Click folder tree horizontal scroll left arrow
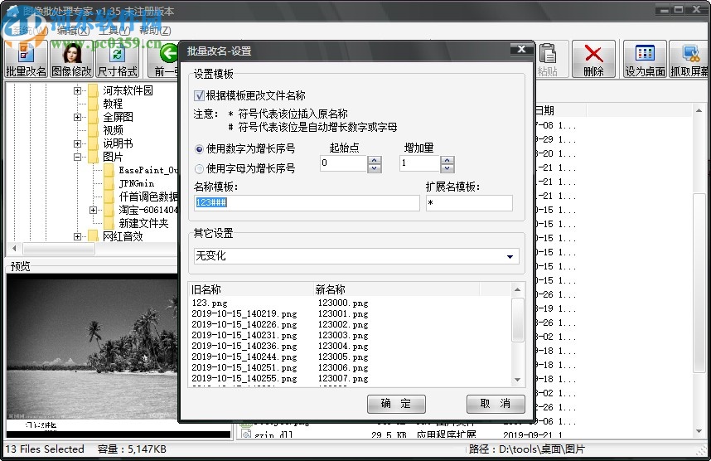Viewport: 711px width, 461px height. click(x=14, y=248)
